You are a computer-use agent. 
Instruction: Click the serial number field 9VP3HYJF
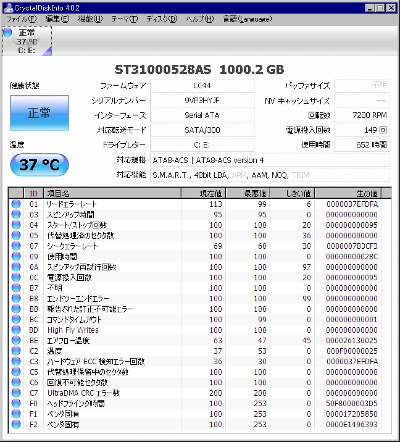[x=202, y=101]
